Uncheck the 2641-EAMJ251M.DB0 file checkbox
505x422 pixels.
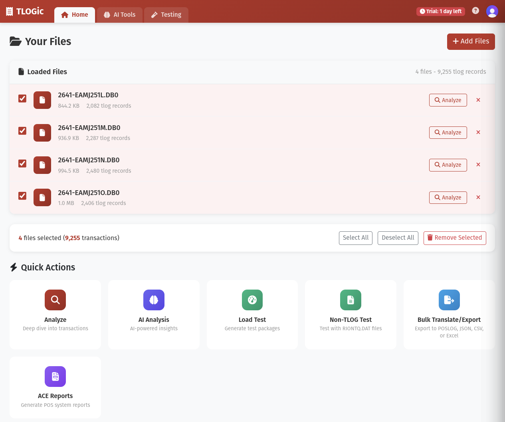click(22, 131)
